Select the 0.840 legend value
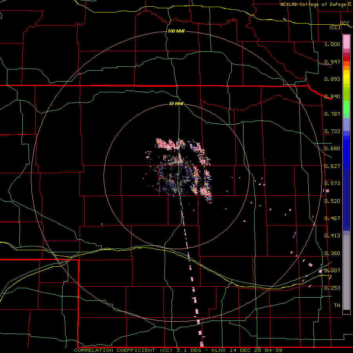 point(332,96)
